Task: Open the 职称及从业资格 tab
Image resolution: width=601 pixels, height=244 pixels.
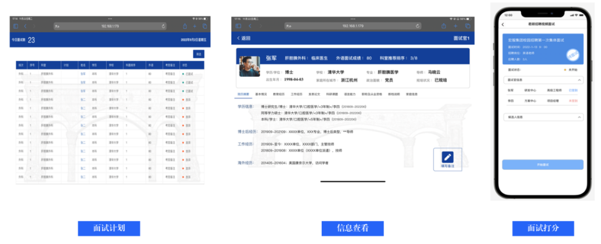Action: pyautogui.click(x=371, y=94)
